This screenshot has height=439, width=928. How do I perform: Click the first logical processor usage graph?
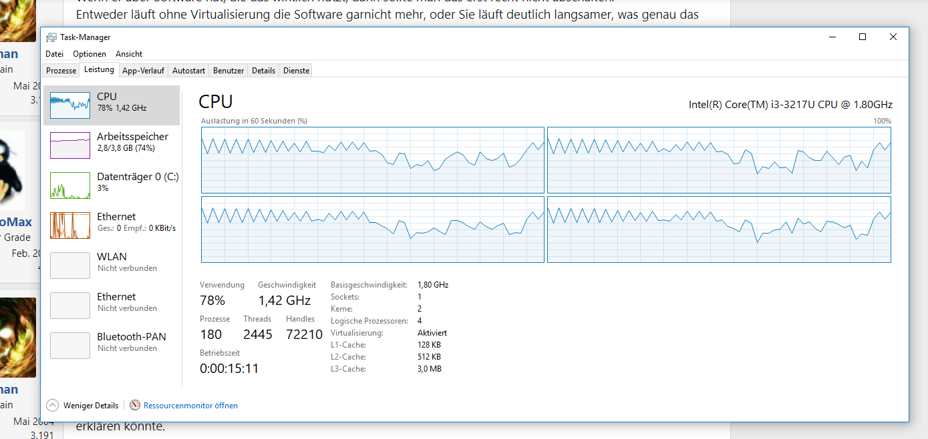pyautogui.click(x=372, y=160)
